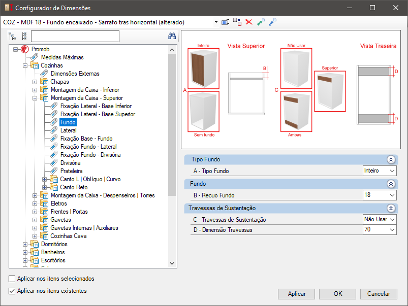408x306 pixels.
Task: Click the blue export arrow icon
Action: point(272,22)
